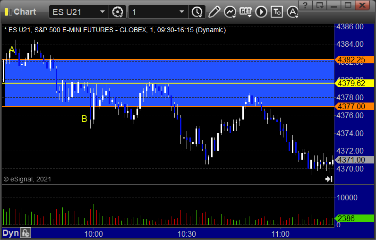376x240 pixels.
Task: Click the green 2386 volume marker
Action: tap(354, 218)
